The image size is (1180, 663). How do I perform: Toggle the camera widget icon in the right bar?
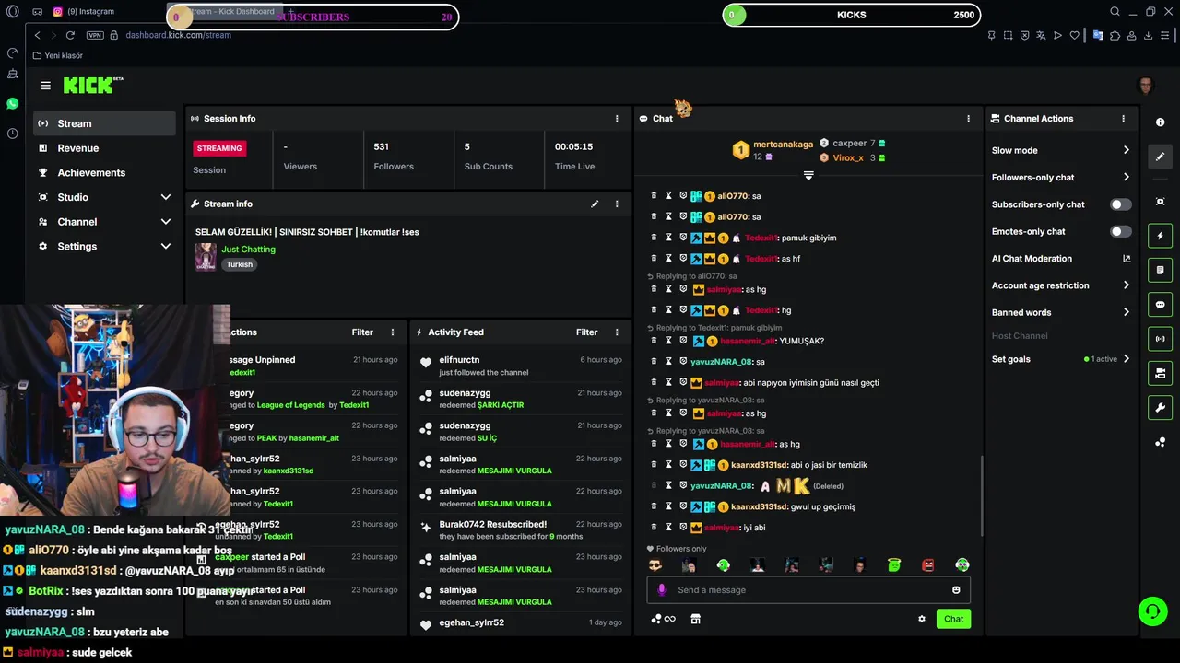(1160, 373)
